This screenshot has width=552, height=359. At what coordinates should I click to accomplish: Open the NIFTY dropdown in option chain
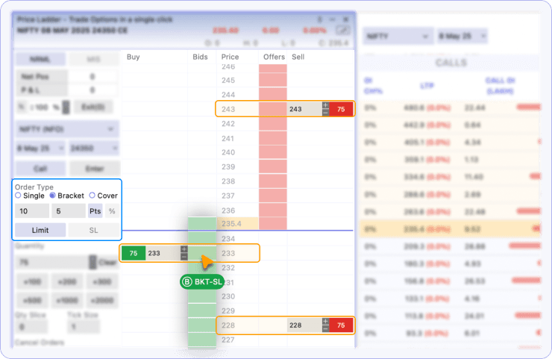click(x=398, y=37)
